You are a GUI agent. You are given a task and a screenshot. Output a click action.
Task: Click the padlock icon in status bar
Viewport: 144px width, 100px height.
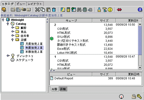[x=134, y=97]
